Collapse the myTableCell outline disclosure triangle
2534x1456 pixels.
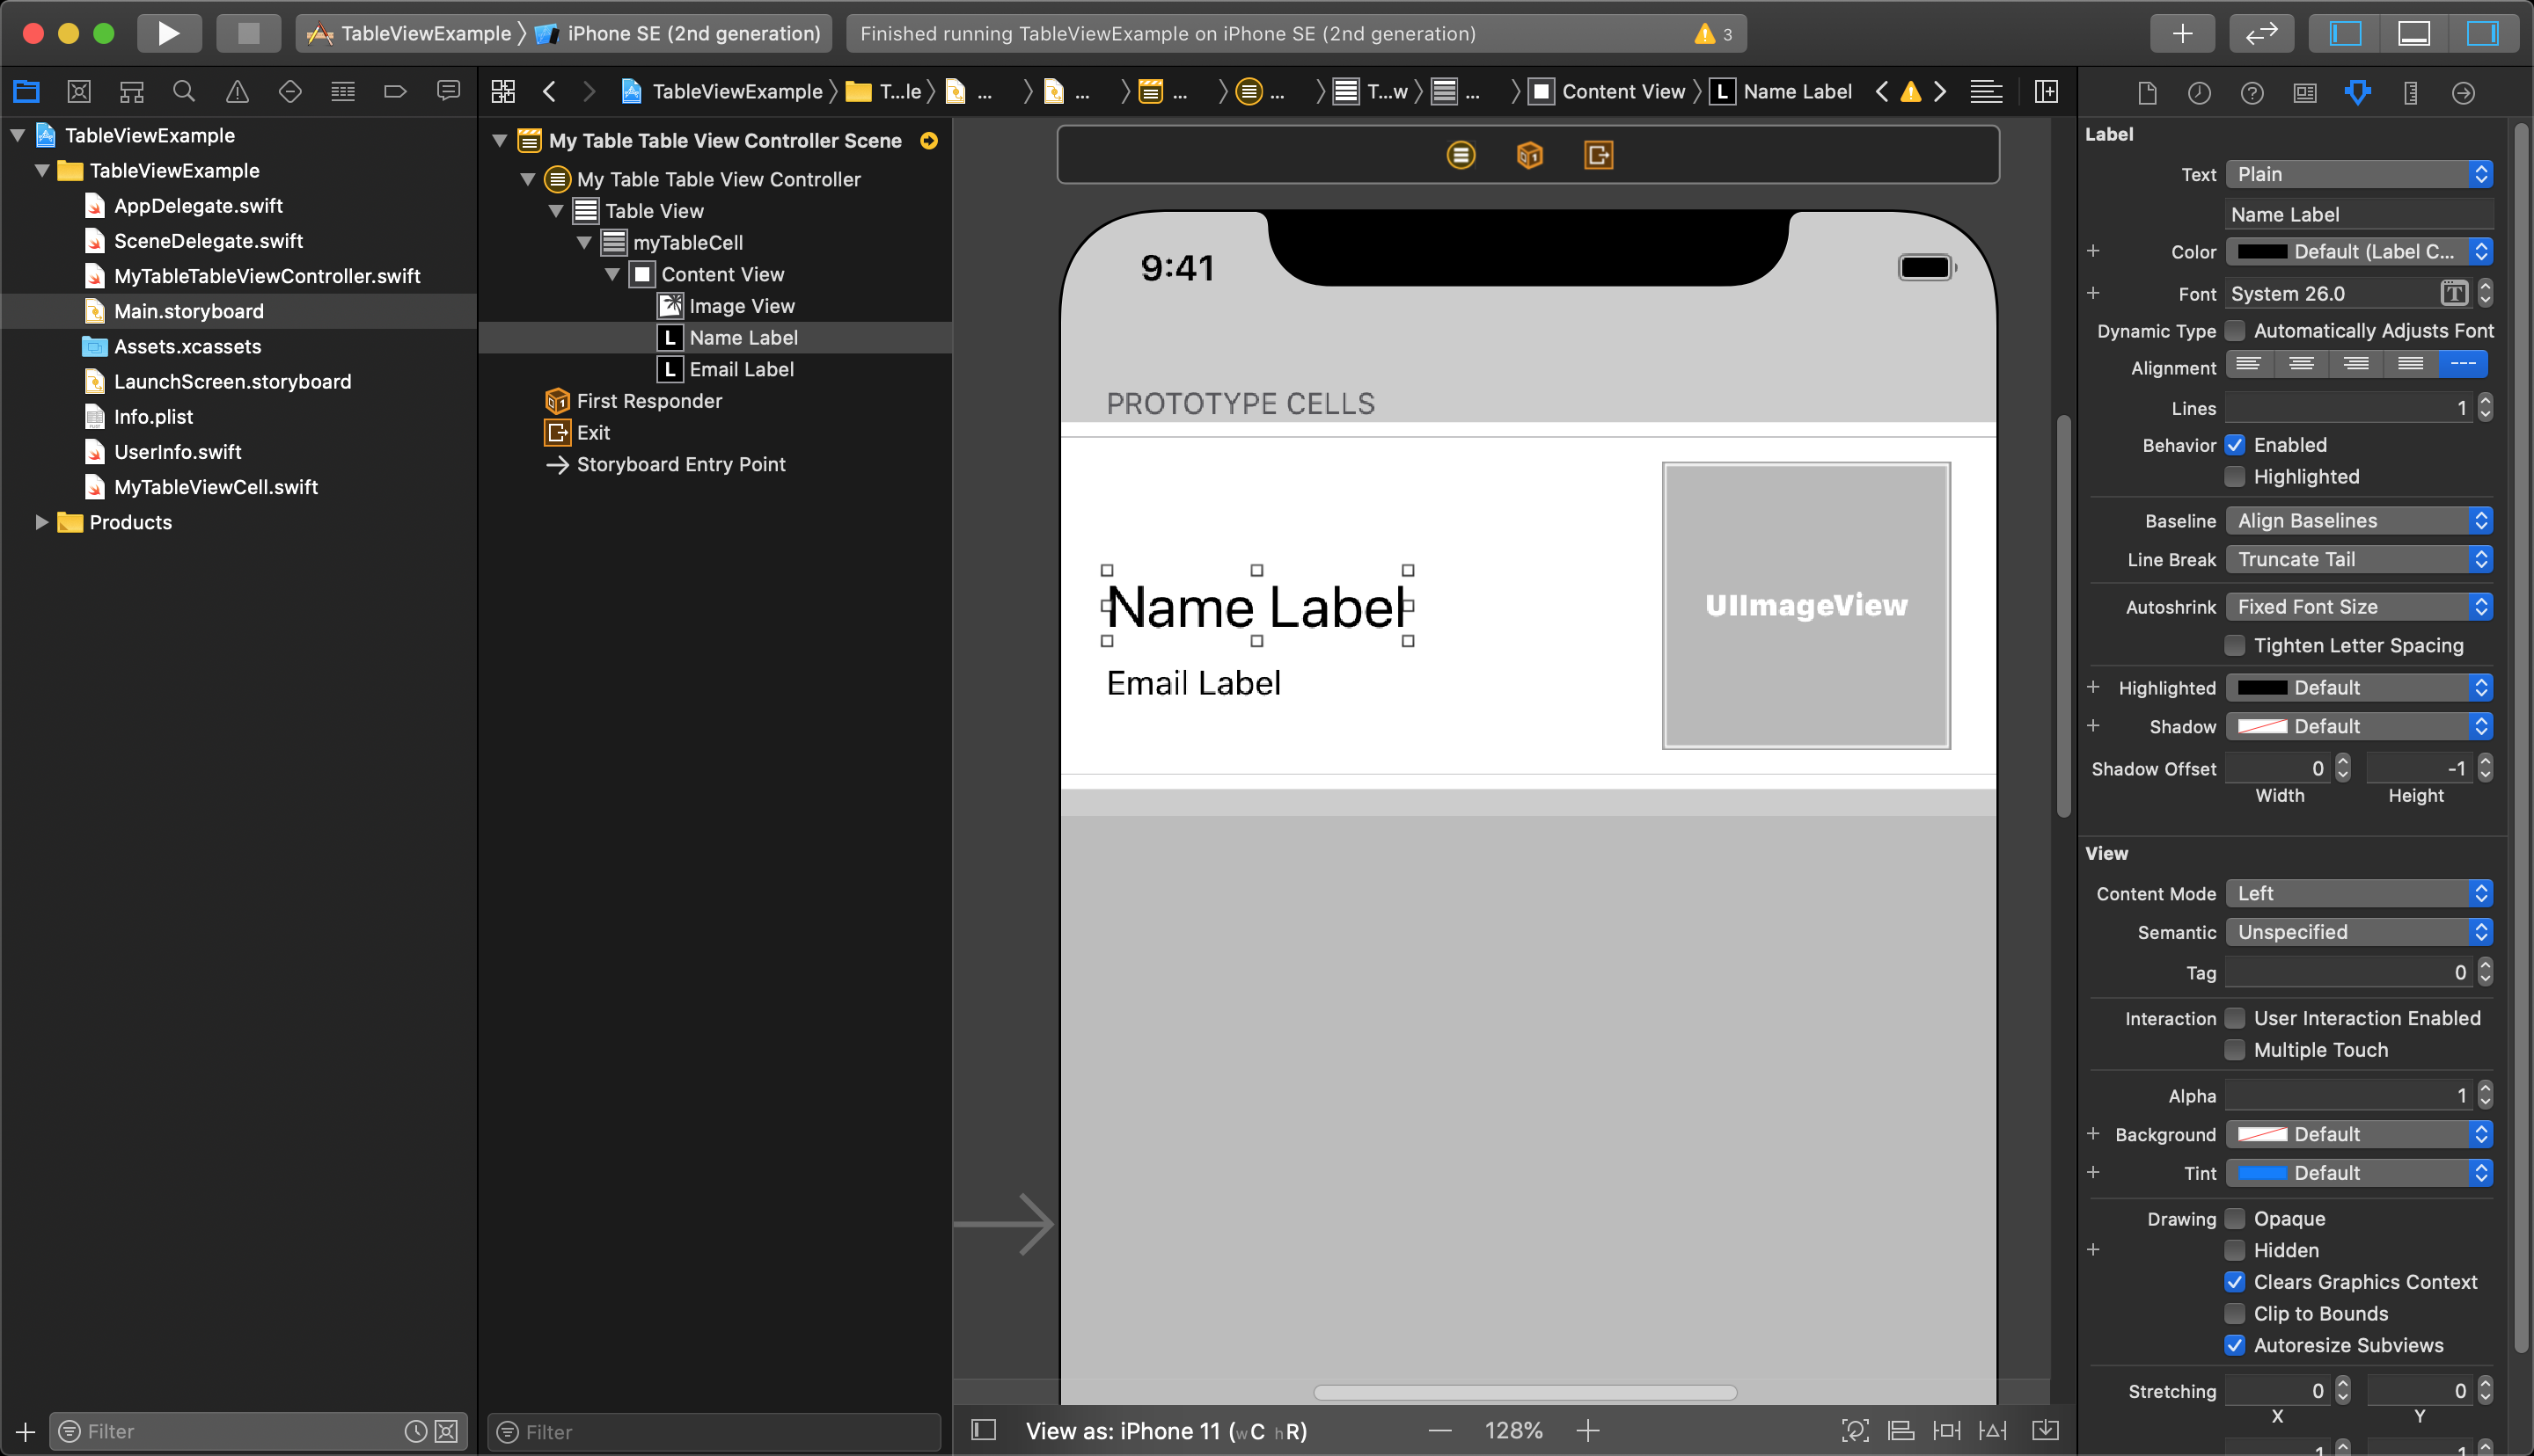[x=584, y=243]
